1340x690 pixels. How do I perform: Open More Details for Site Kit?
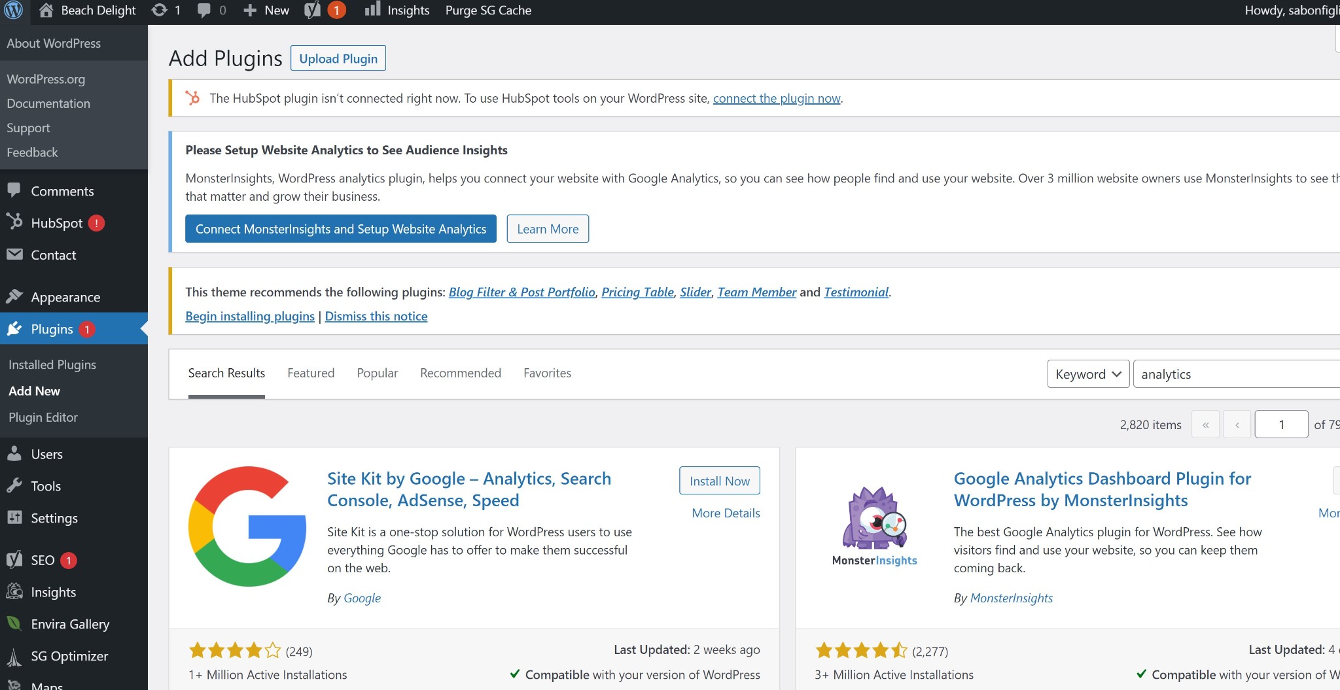pyautogui.click(x=726, y=513)
